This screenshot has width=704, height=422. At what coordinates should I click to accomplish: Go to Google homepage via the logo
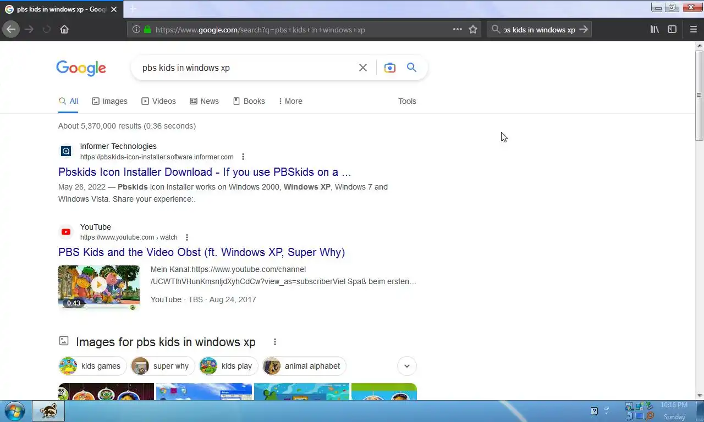81,68
